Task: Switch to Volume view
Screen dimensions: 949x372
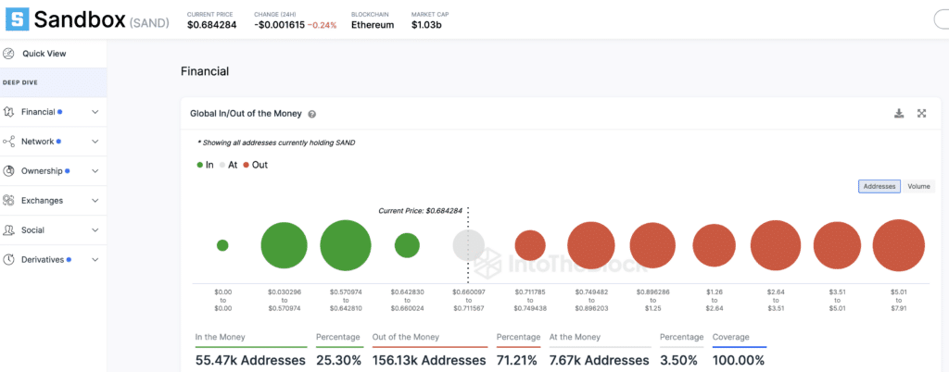Action: click(x=918, y=187)
